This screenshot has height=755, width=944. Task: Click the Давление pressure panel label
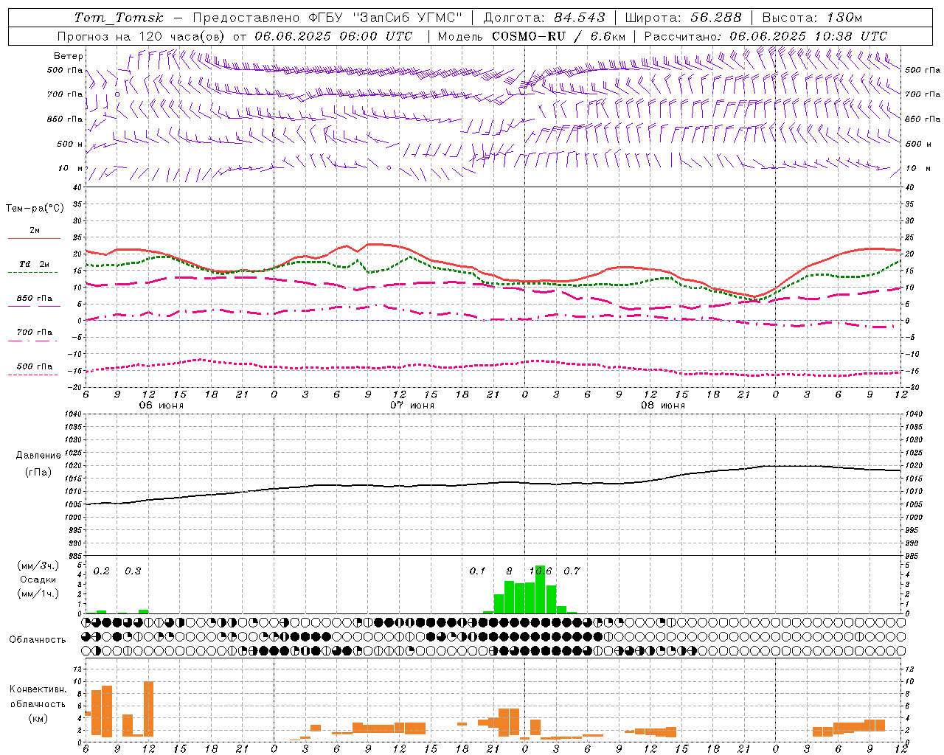tap(38, 456)
